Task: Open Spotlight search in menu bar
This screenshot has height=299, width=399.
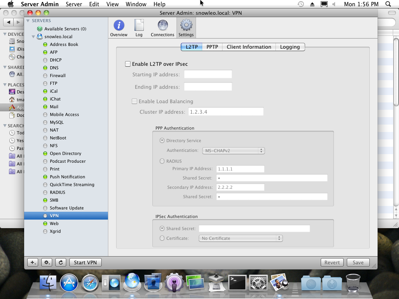Action: pyautogui.click(x=388, y=4)
